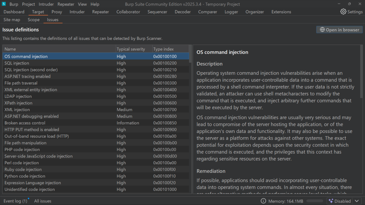Select the Ruby code injection row
The width and height of the screenshot is (365, 205).
click(x=96, y=169)
